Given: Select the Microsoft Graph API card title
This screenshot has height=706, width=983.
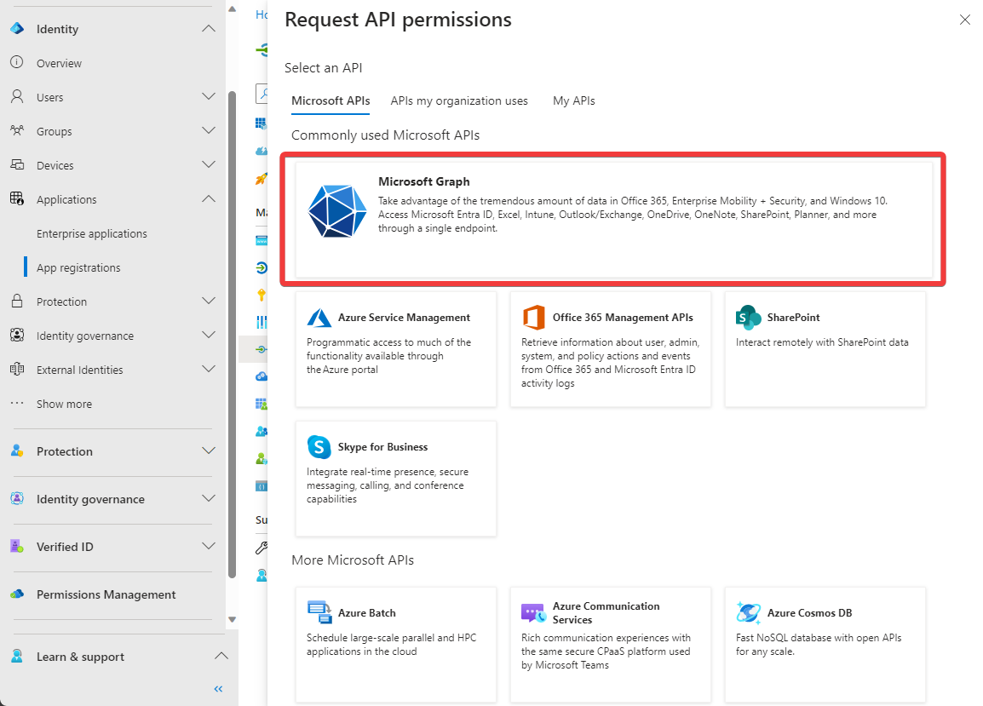Looking at the screenshot, I should (x=424, y=181).
